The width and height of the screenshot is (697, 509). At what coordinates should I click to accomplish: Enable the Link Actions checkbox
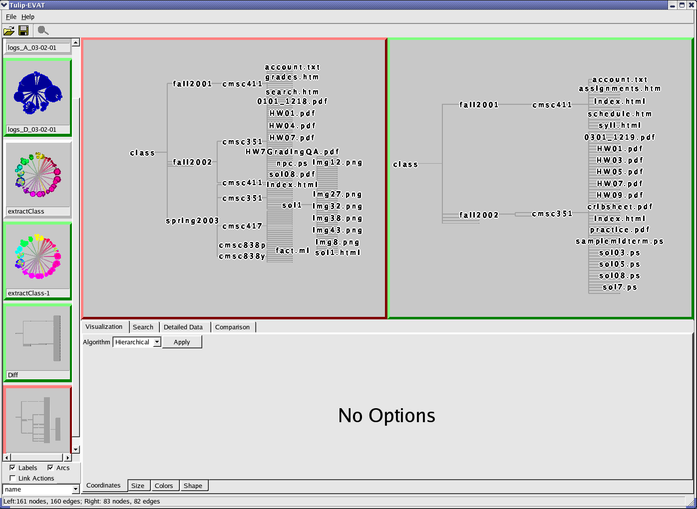[x=12, y=478]
